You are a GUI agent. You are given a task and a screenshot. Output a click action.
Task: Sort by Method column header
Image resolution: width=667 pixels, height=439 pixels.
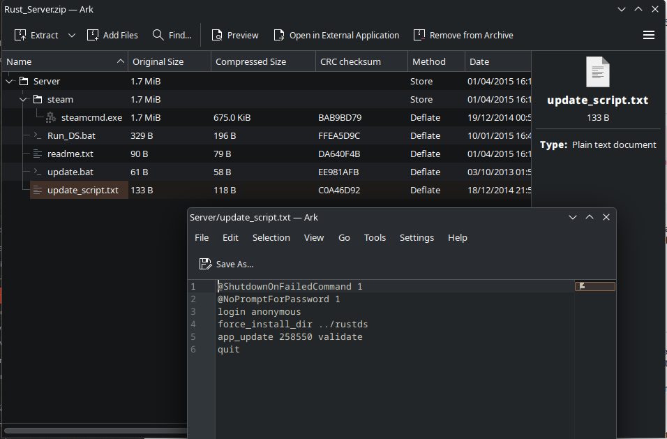(436, 61)
